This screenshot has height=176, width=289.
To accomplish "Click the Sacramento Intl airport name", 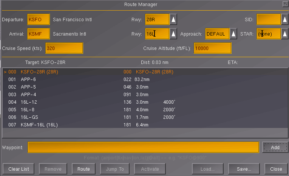I will 70,34.
